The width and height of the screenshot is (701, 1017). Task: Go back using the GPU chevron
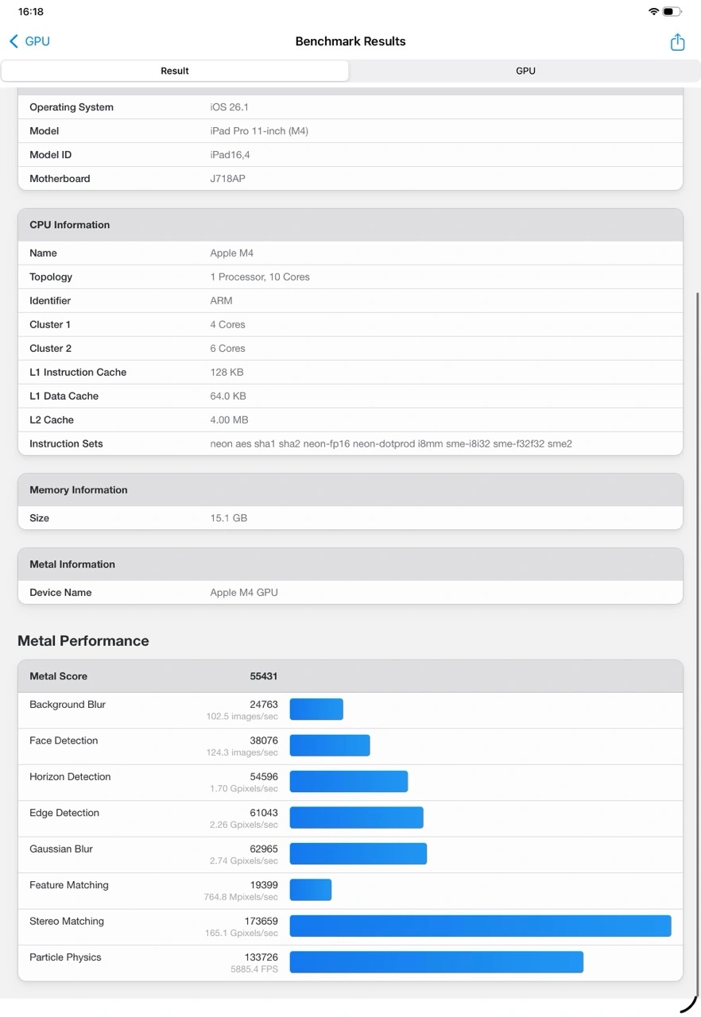pos(29,41)
